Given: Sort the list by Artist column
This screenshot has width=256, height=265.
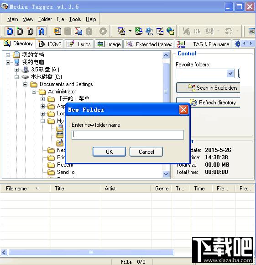Looking at the screenshot, I should 125,189.
